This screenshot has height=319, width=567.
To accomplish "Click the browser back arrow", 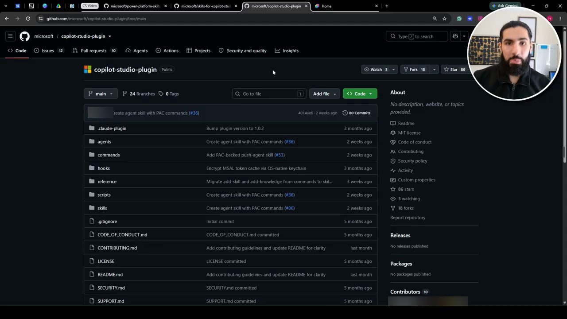I will click(7, 19).
